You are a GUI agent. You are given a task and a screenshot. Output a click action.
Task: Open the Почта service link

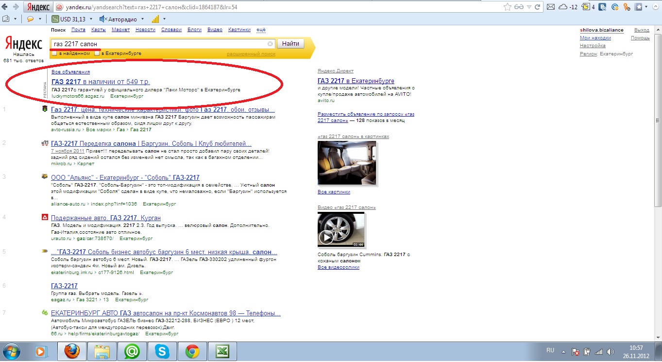[78, 30]
